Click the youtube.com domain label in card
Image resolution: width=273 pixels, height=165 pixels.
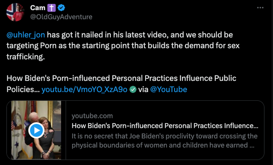pos(92,116)
